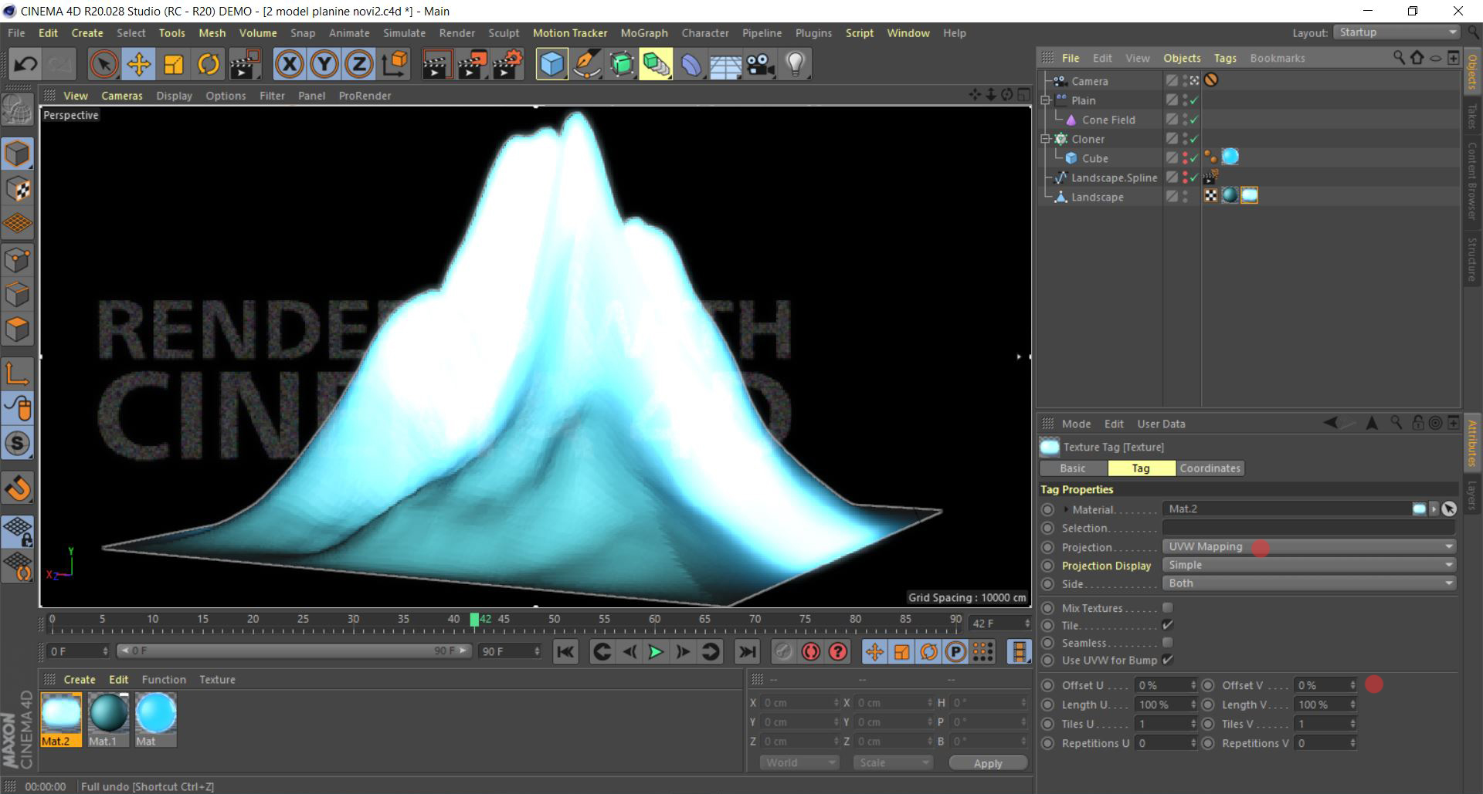Toggle the X axis lock
Image resolution: width=1483 pixels, height=794 pixels.
pyautogui.click(x=289, y=64)
